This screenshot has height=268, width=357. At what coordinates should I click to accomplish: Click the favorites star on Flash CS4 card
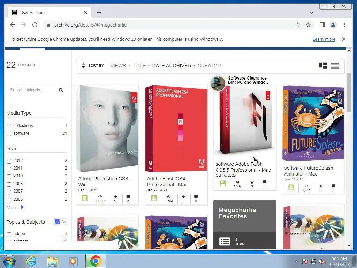pos(183,197)
